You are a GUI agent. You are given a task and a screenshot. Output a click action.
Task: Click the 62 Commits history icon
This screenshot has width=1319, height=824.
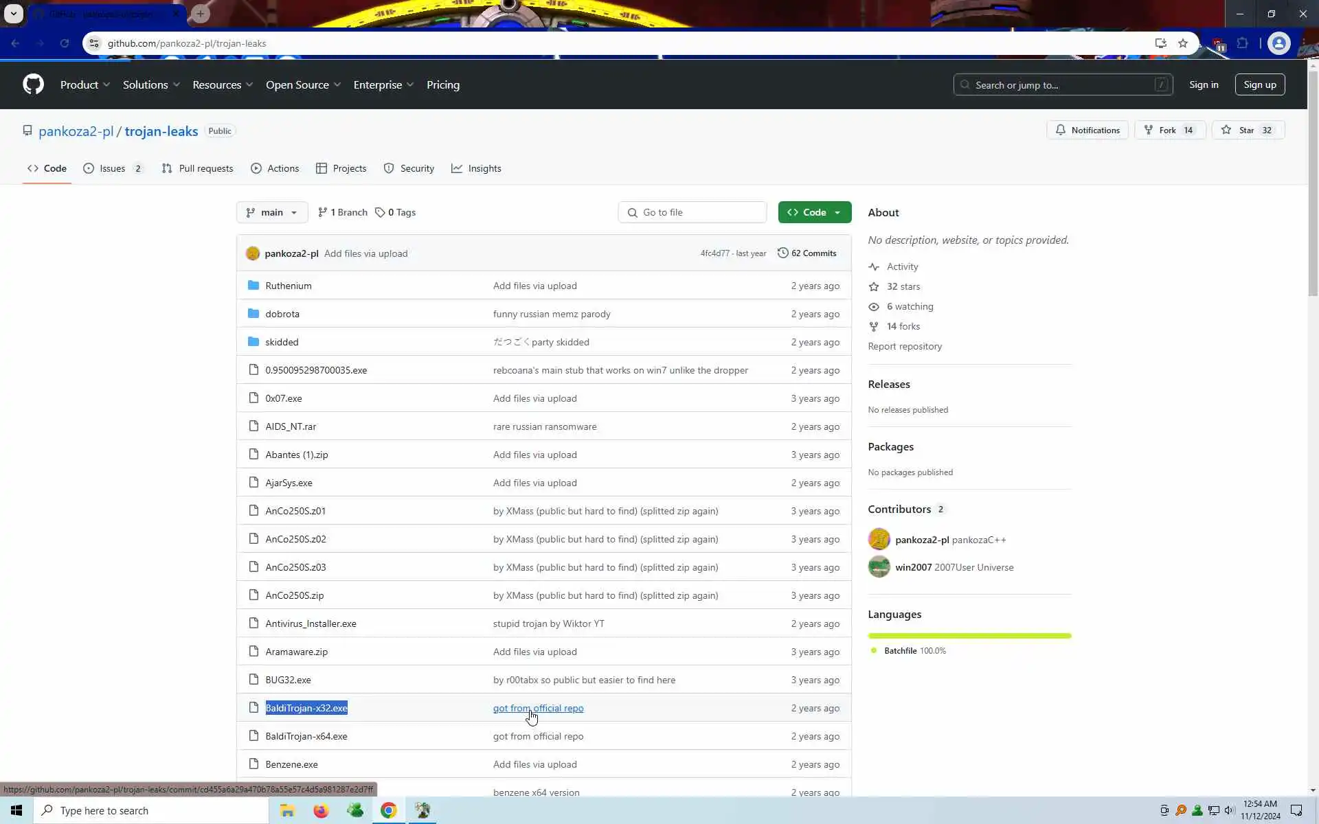pos(782,253)
